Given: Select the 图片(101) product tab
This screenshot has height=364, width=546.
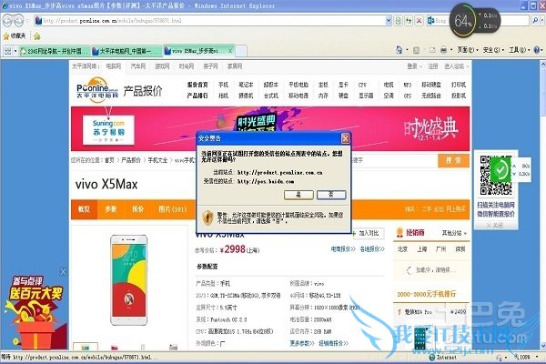Looking at the screenshot, I should click(x=172, y=209).
